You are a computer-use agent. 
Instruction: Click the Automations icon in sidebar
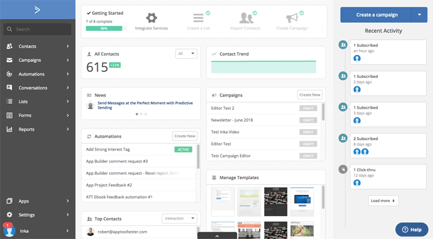(x=9, y=74)
